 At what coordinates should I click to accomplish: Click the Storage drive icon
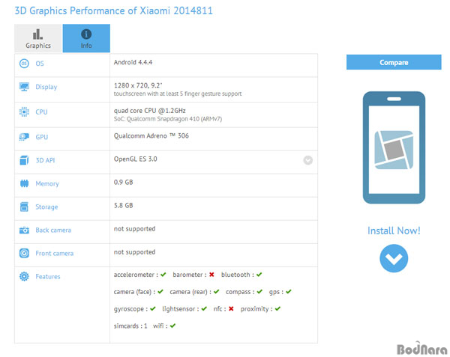(x=24, y=207)
